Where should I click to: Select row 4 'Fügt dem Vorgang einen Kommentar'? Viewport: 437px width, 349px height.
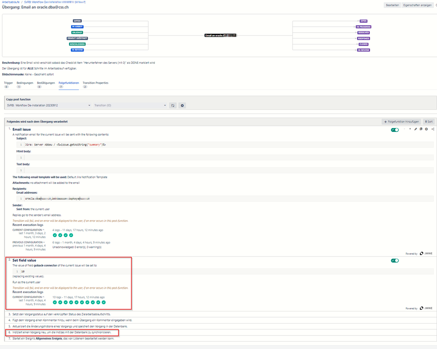tap(220, 320)
